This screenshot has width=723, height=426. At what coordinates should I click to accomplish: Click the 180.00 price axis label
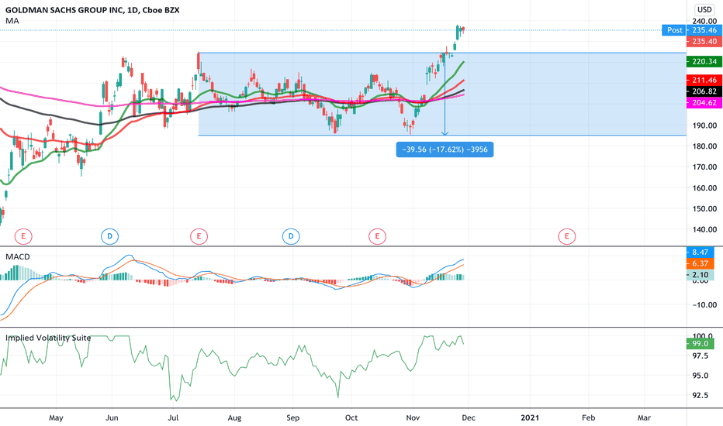(x=704, y=146)
